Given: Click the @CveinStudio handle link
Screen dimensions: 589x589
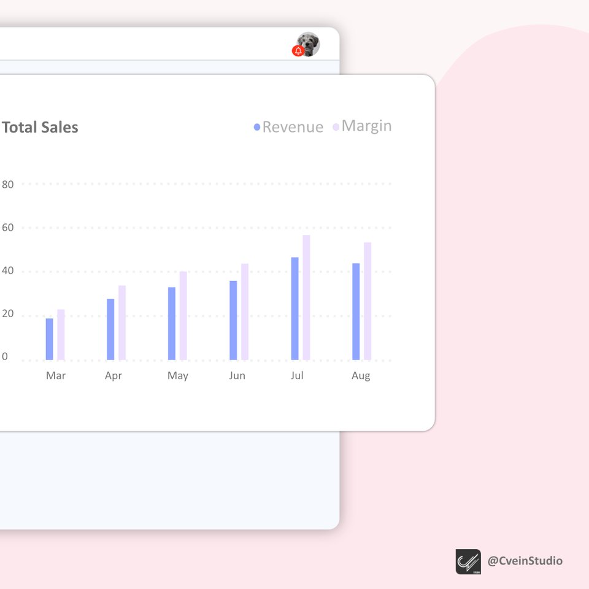Looking at the screenshot, I should point(525,561).
